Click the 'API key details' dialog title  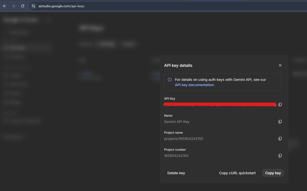178,65
